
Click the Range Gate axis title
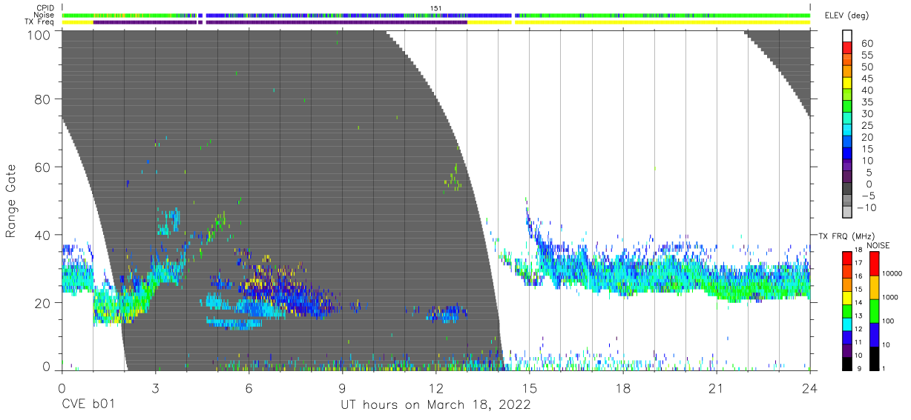pyautogui.click(x=11, y=201)
